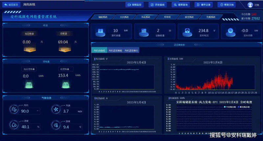Click the 安科瑞微电网能量管理系统 title
This screenshot has width=263, height=141.
coord(34,17)
